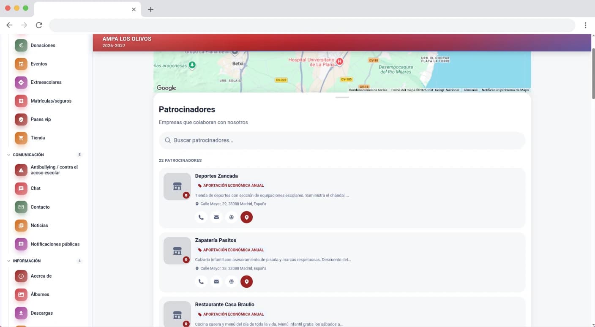Collapse the INFORMACIÓN sidebar section
This screenshot has width=595, height=327.
(x=9, y=261)
